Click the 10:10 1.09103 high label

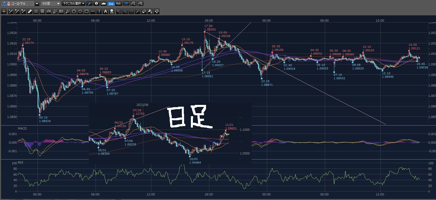[x=368, y=49]
